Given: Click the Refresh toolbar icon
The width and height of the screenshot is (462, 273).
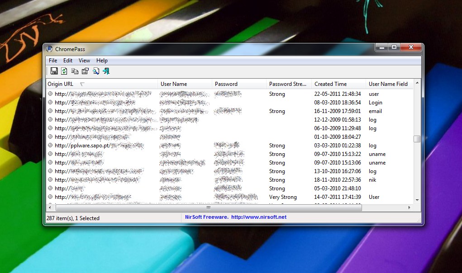Looking at the screenshot, I should 64,71.
